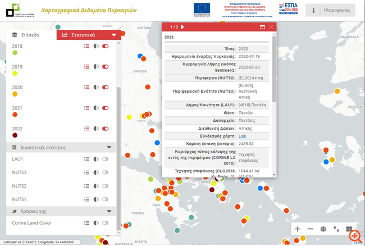Adjust opacity icon for LAU1 layer
365x246 pixels.
coord(96,159)
